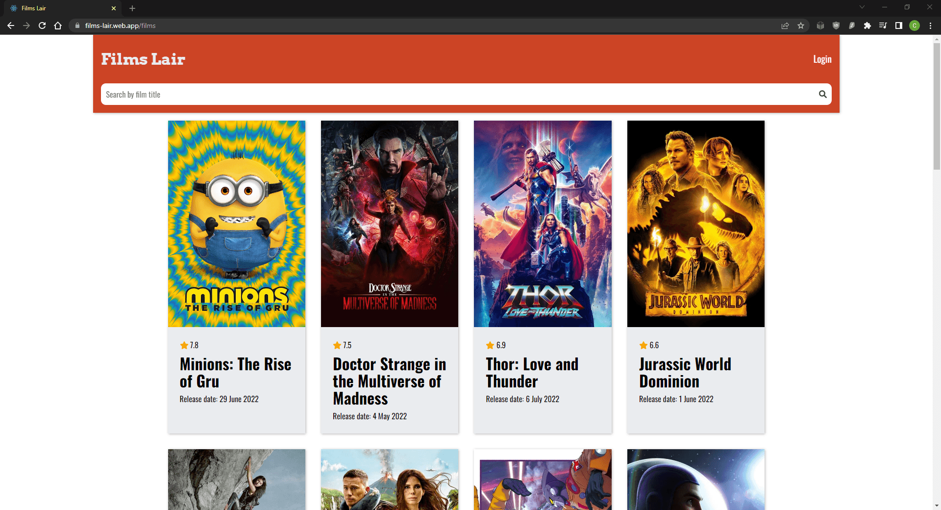The height and width of the screenshot is (510, 941).
Task: Open the tab search chevron
Action: click(x=862, y=7)
